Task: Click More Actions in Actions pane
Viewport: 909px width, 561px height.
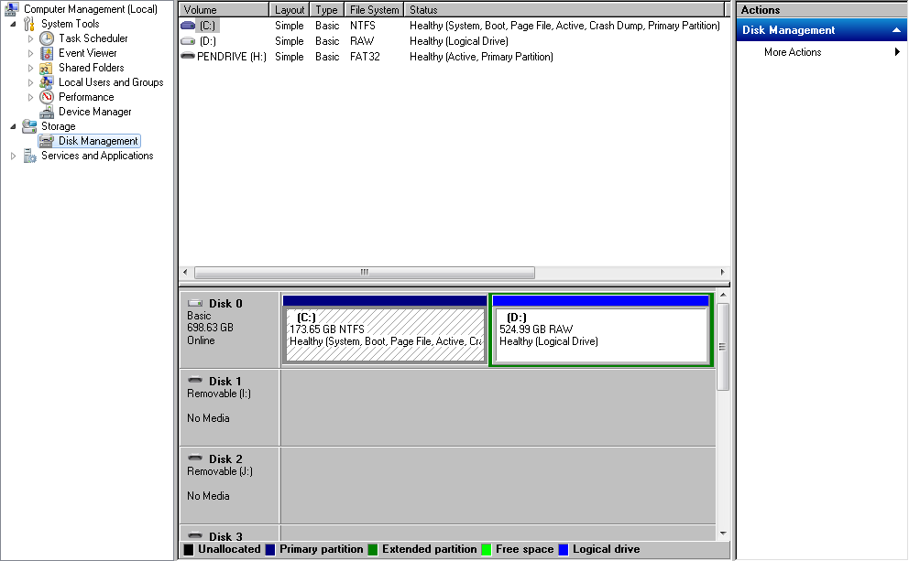Action: click(793, 52)
